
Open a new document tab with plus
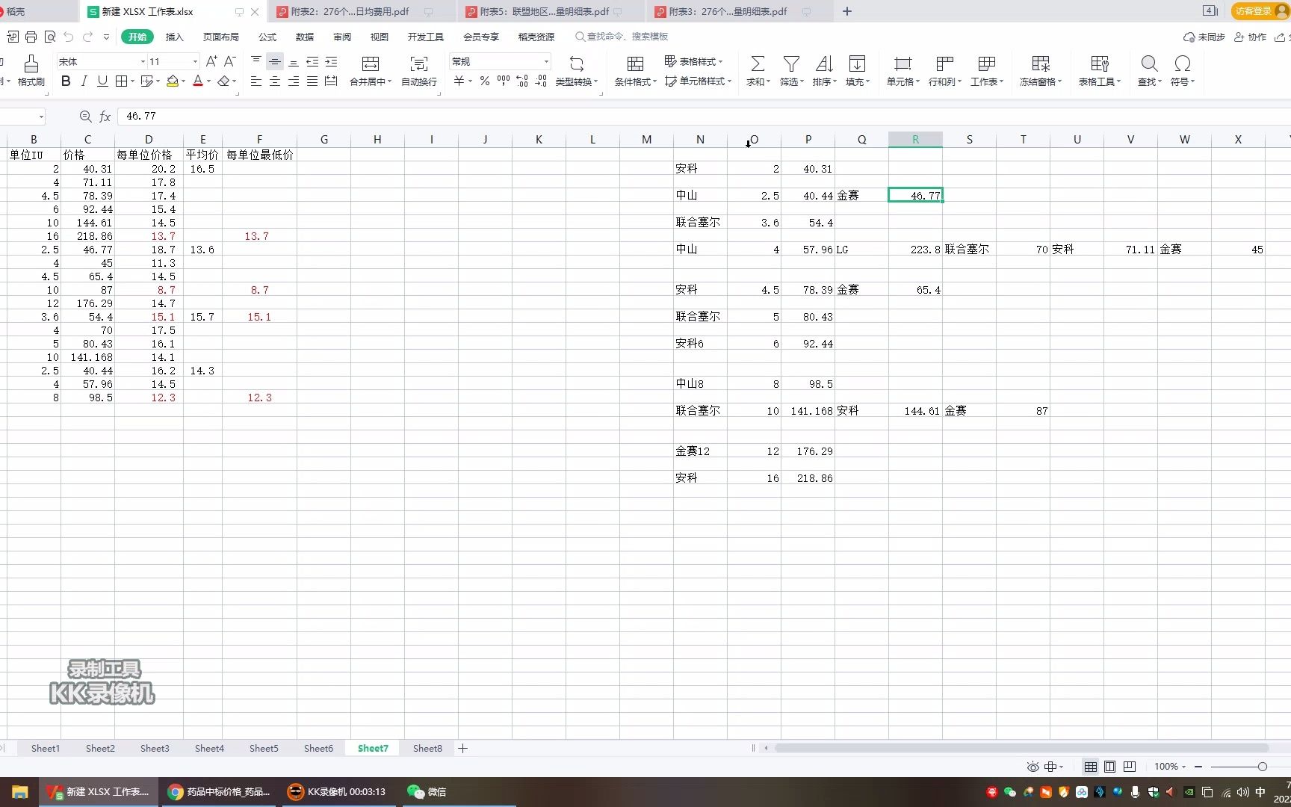click(x=847, y=11)
